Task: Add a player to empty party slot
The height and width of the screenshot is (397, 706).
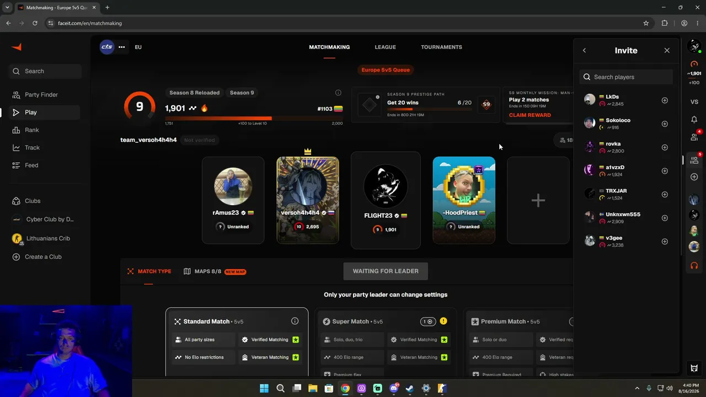Action: tap(538, 200)
